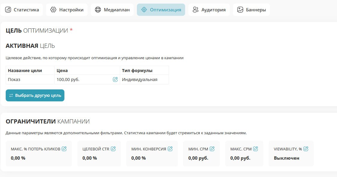Viewport: 337px width, 177px height.
Task: Click the Активная цель heading
Action: coord(30,46)
